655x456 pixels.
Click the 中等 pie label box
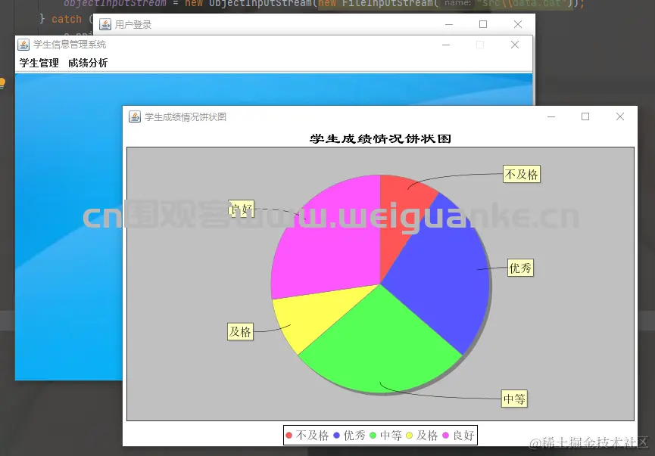(x=514, y=399)
